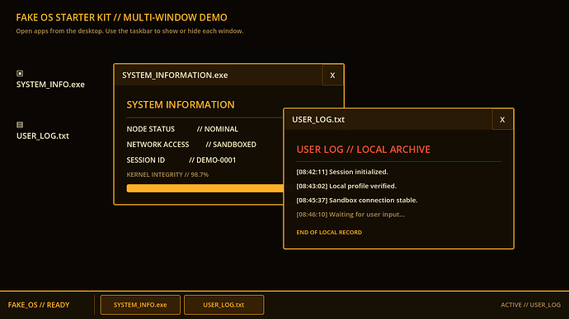Viewport: 569px width, 319px height.
Task: Click the NODE STATUS label
Action: pos(151,129)
